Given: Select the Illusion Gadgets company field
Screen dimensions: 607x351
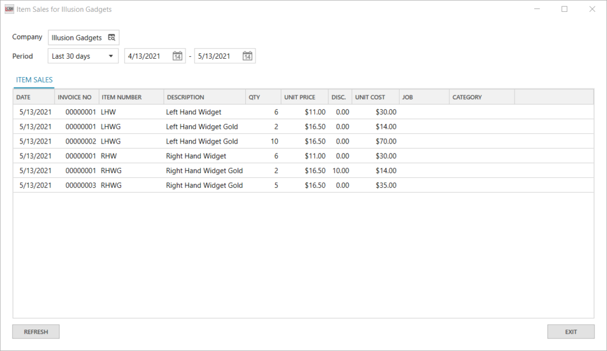Looking at the screenshot, I should pyautogui.click(x=77, y=37).
